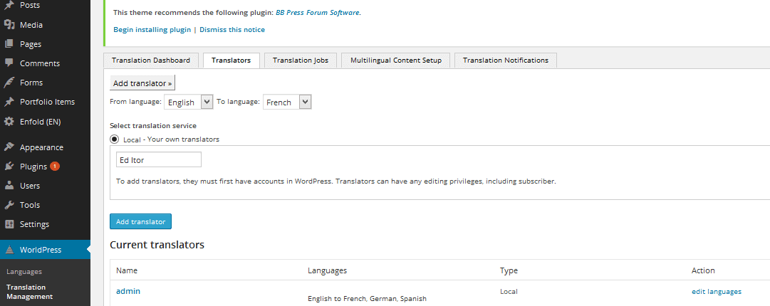Collapse the Add translator » section

click(142, 83)
